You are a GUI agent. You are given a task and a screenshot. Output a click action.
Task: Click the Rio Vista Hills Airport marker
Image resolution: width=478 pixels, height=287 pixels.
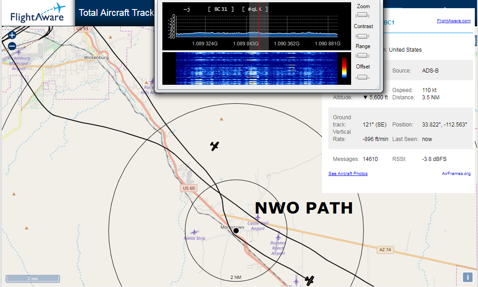click(x=152, y=82)
